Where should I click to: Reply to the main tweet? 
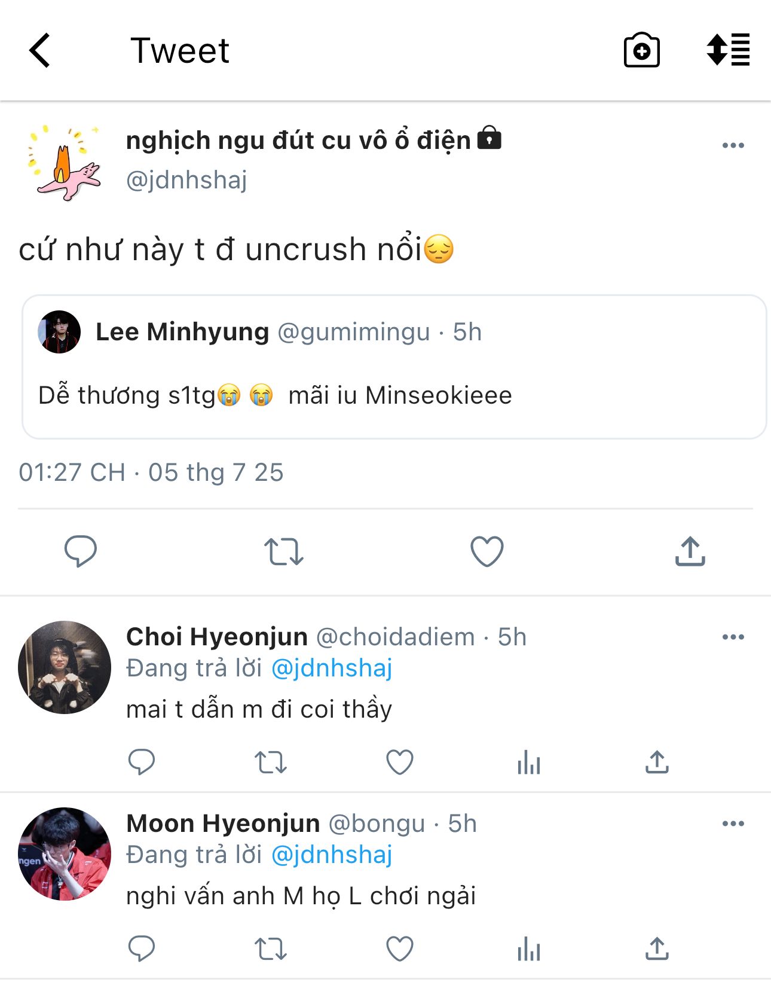point(81,551)
